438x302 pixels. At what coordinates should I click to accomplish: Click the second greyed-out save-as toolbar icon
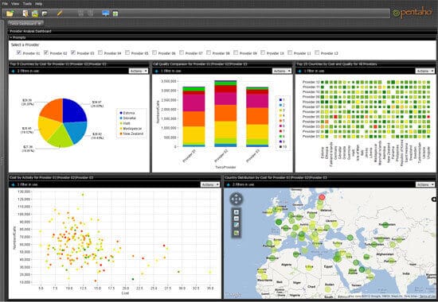click(90, 13)
